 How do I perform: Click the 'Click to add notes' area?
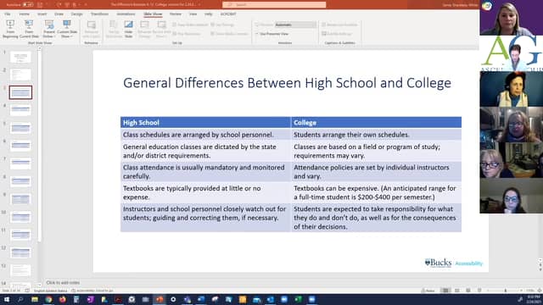click(63, 283)
